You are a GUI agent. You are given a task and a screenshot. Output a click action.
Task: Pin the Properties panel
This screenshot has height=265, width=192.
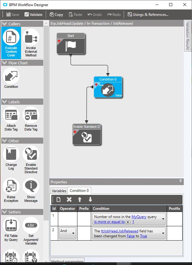[180, 181]
